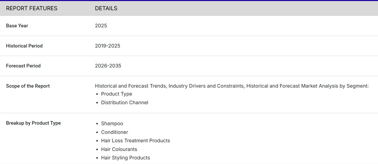The image size is (378, 164).
Task: Click the Hair Styling Products entry
Action: click(x=125, y=158)
